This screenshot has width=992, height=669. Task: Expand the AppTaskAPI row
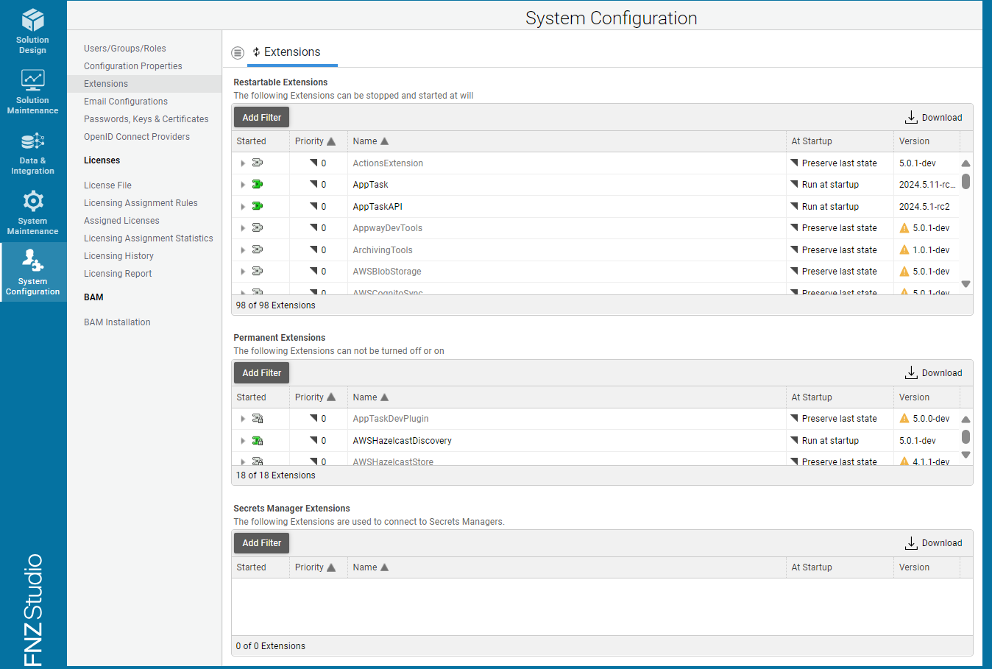243,207
